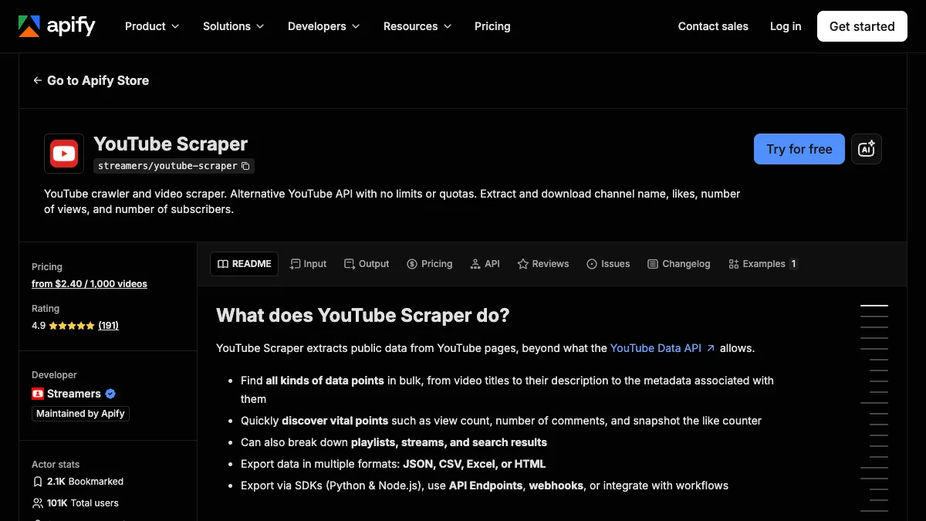Open the from $2.40 / 1,000 videos pricing link
The width and height of the screenshot is (926, 521).
(90, 284)
